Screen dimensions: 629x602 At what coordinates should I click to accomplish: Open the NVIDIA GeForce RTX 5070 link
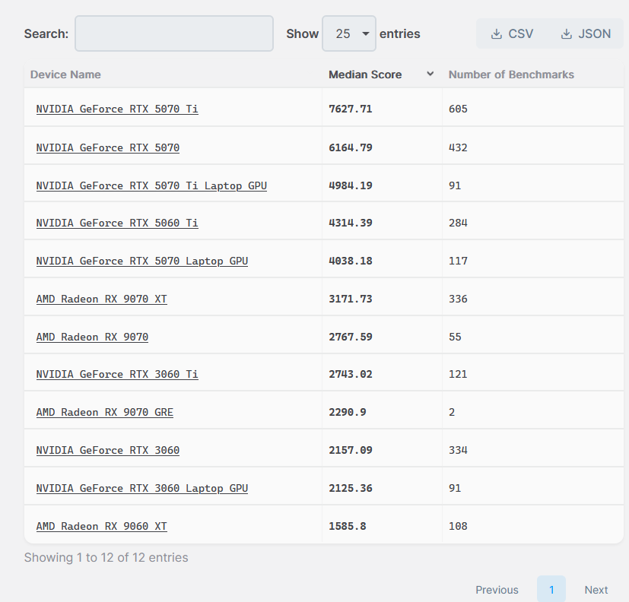(108, 147)
